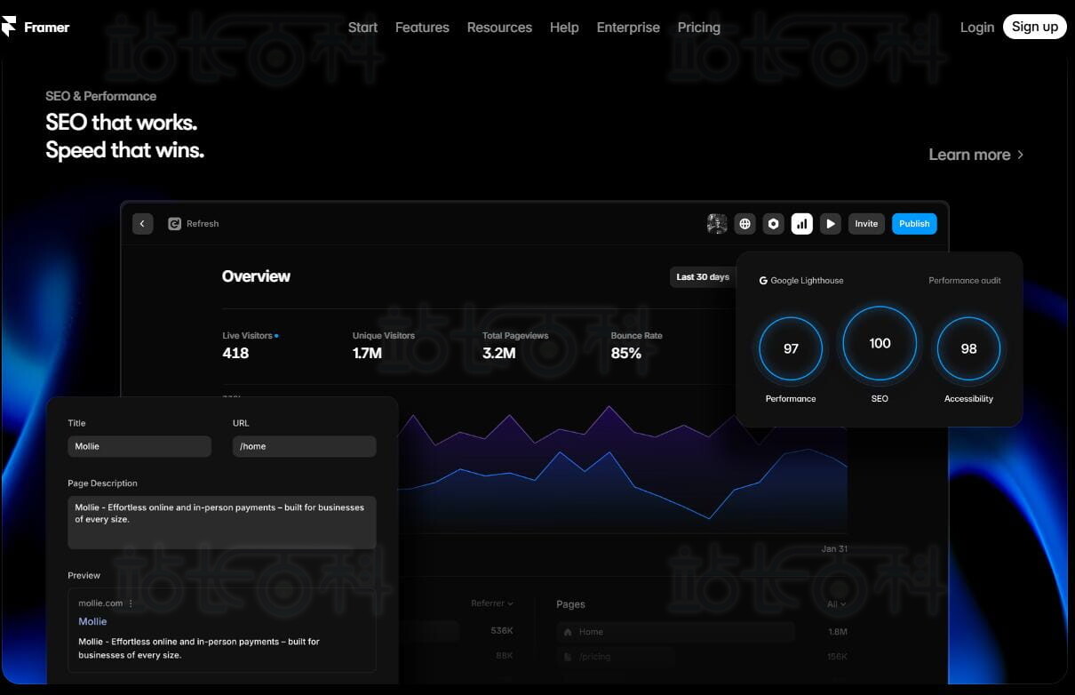
Task: Click the URL input field /home
Action: tap(304, 446)
